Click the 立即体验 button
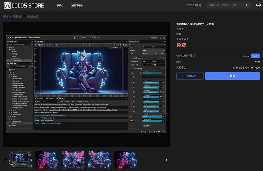 tap(190, 76)
